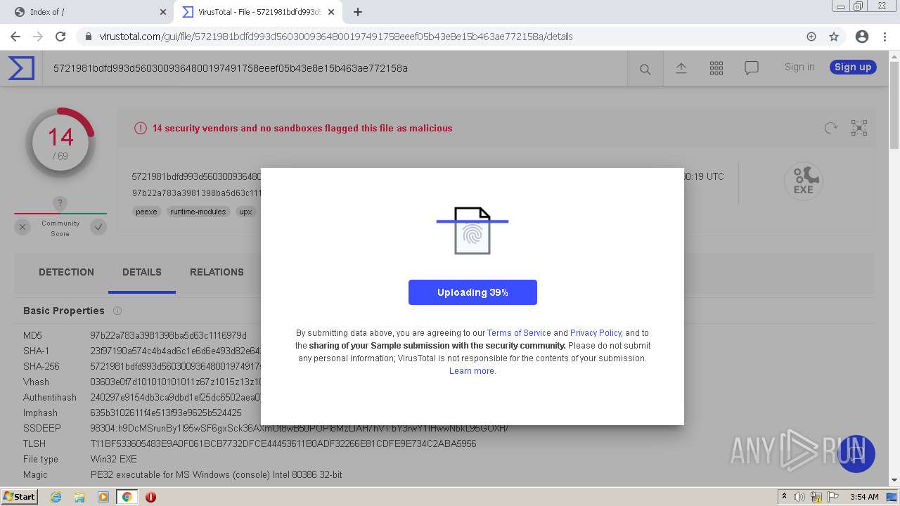Click the '14 security vendors' malicious warning text
Screen dimensions: 900x506
tap(302, 128)
